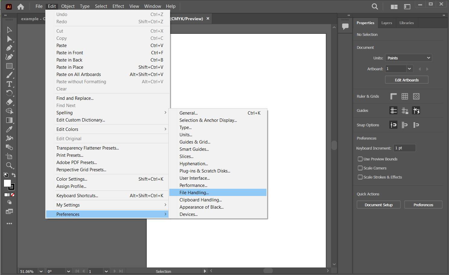Enable Scale Corners option
The image size is (449, 275).
click(x=360, y=168)
